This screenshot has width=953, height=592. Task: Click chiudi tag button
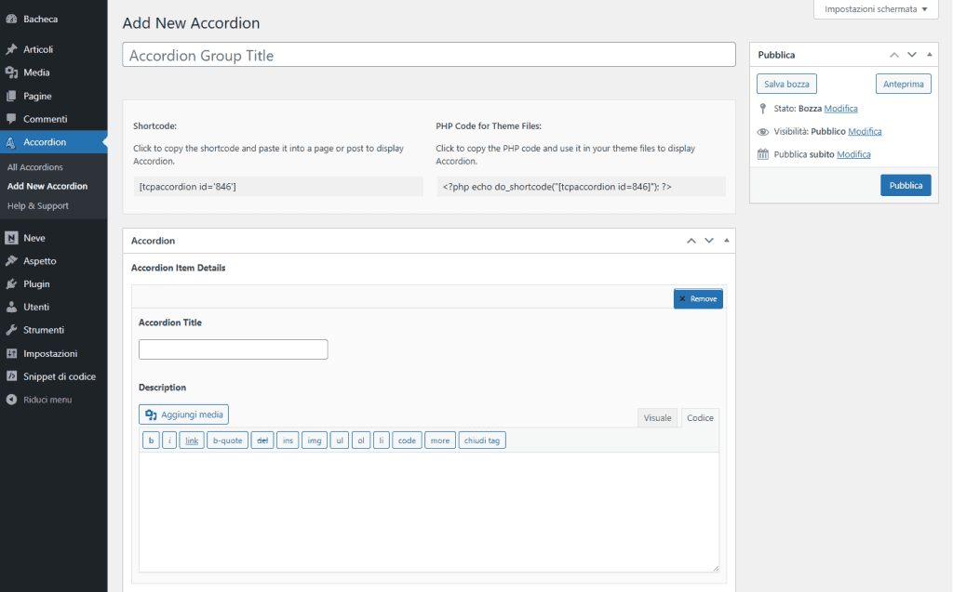pos(482,441)
